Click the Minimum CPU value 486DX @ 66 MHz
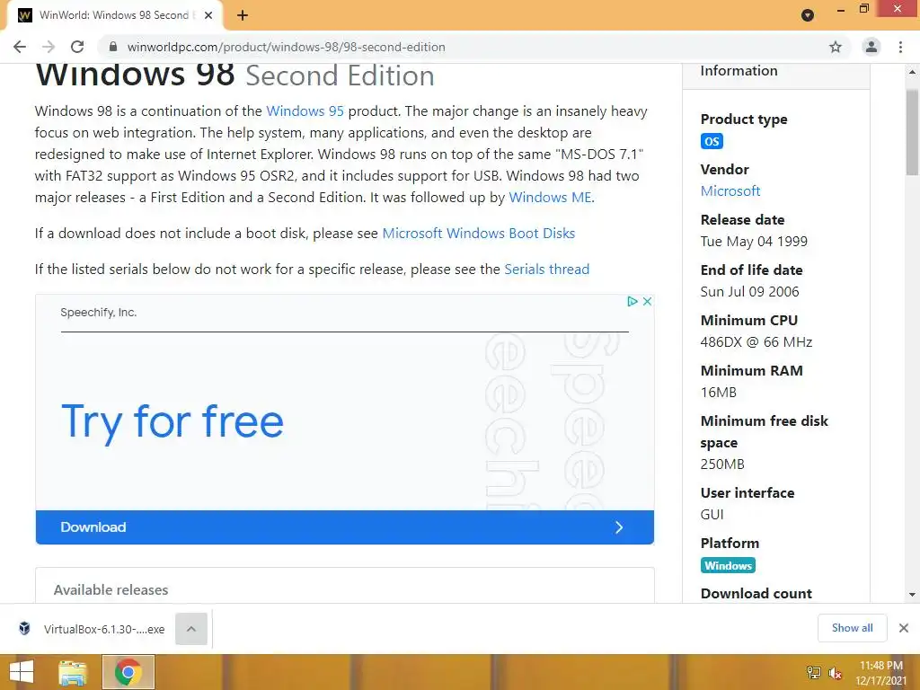The height and width of the screenshot is (690, 920). [756, 342]
